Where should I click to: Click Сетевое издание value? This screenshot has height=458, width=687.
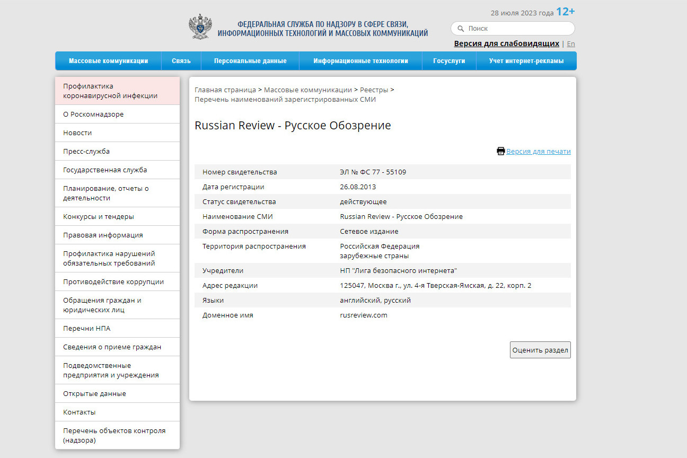[x=369, y=231]
